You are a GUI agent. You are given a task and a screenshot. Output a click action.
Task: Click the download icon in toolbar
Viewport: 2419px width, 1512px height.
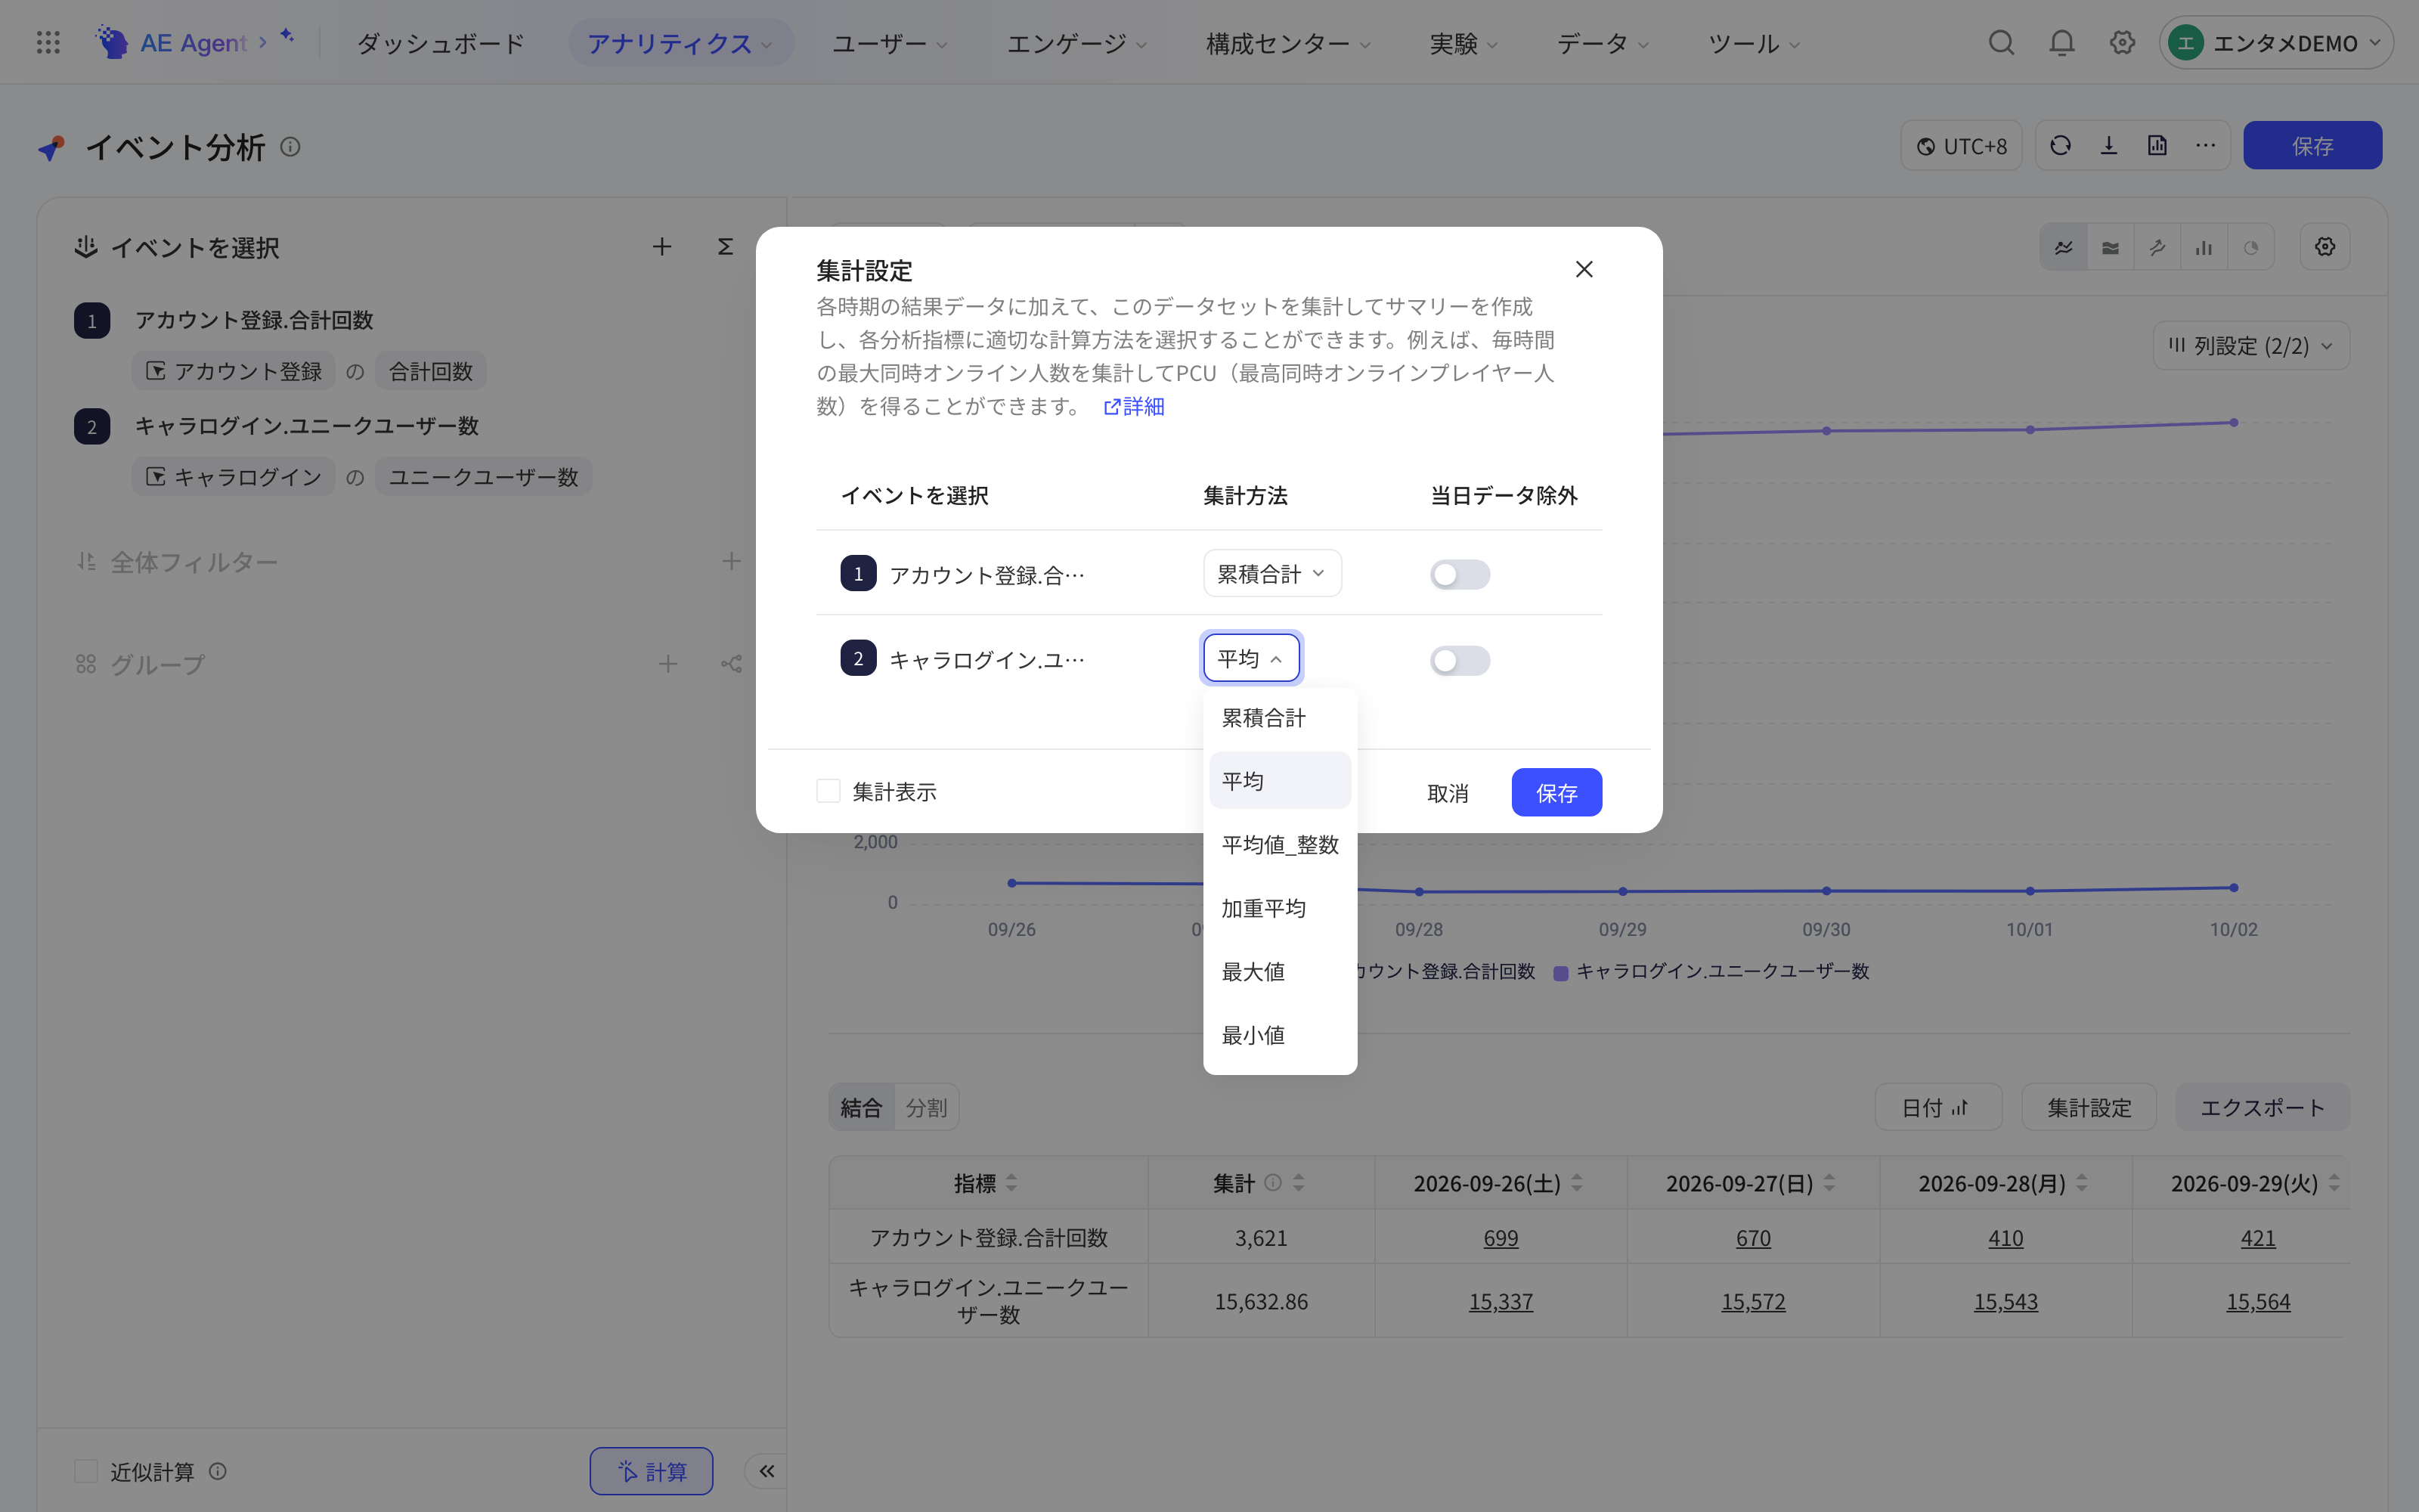click(x=2109, y=146)
